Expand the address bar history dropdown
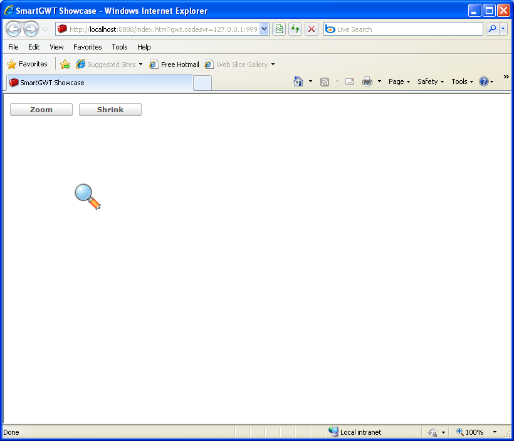 tap(265, 29)
